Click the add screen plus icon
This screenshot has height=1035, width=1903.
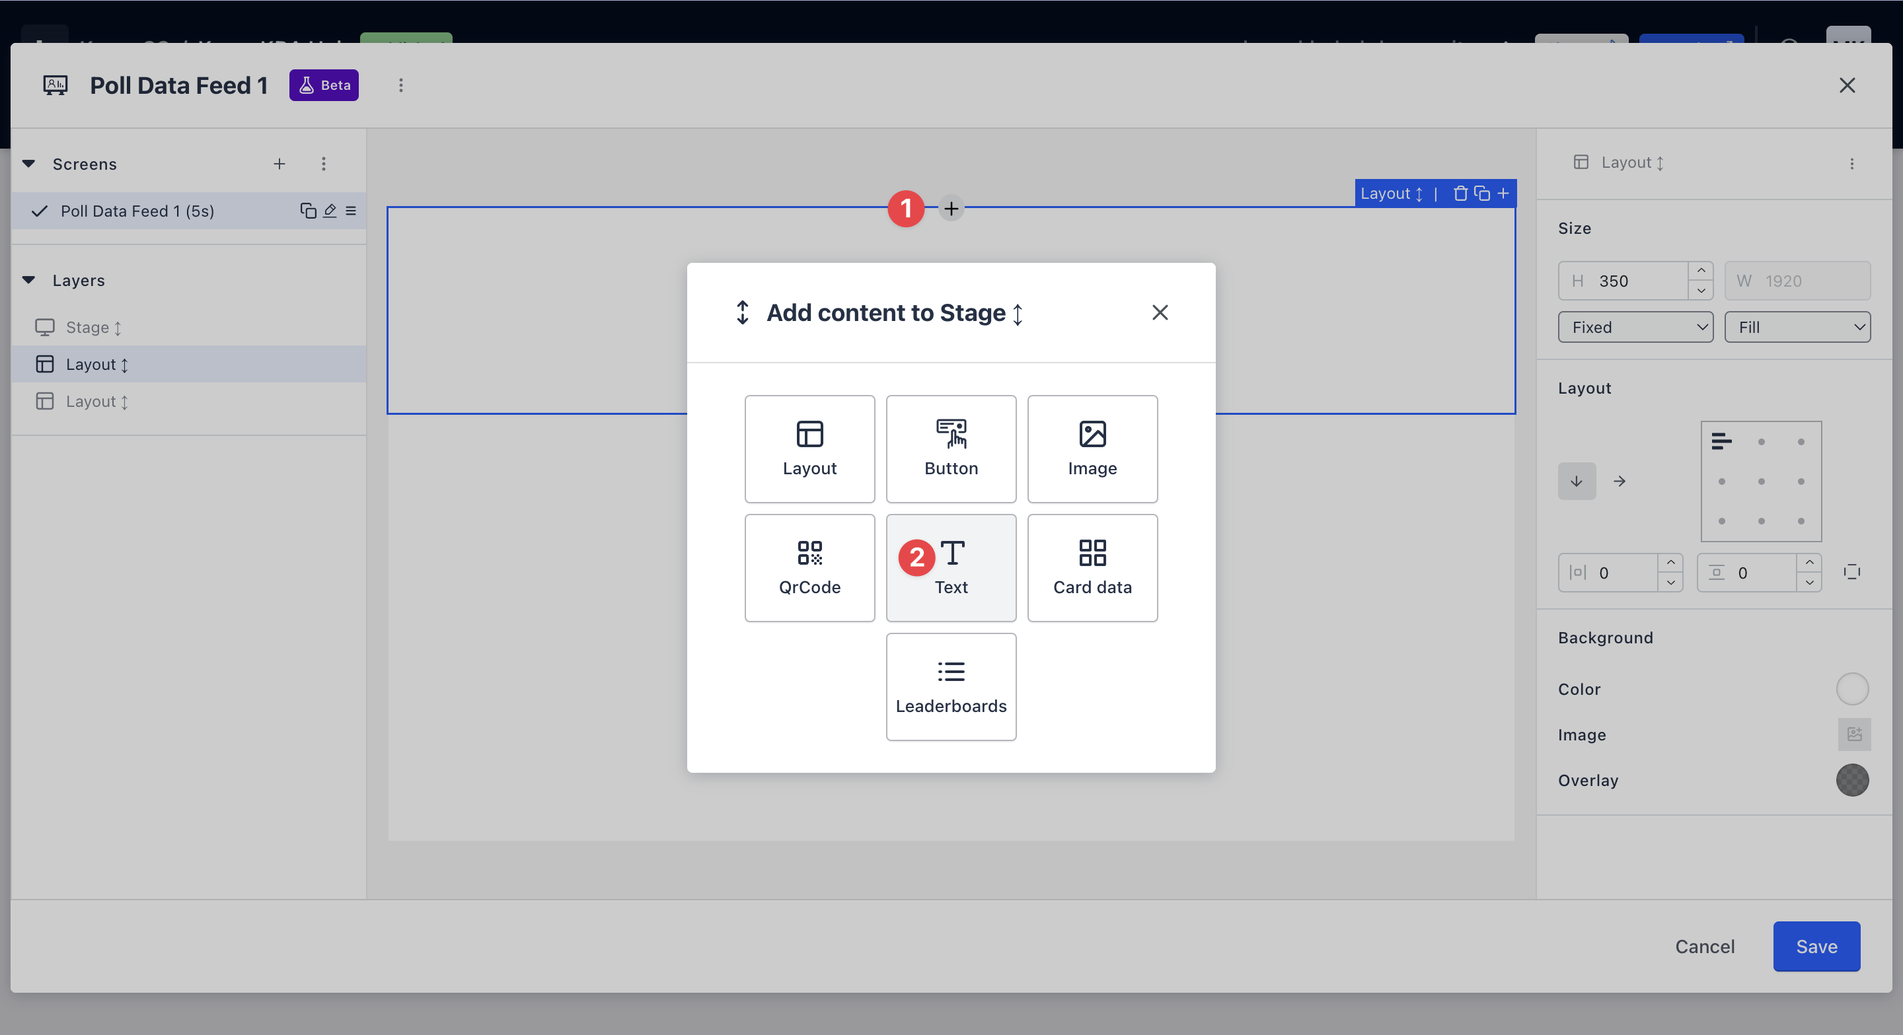[280, 164]
